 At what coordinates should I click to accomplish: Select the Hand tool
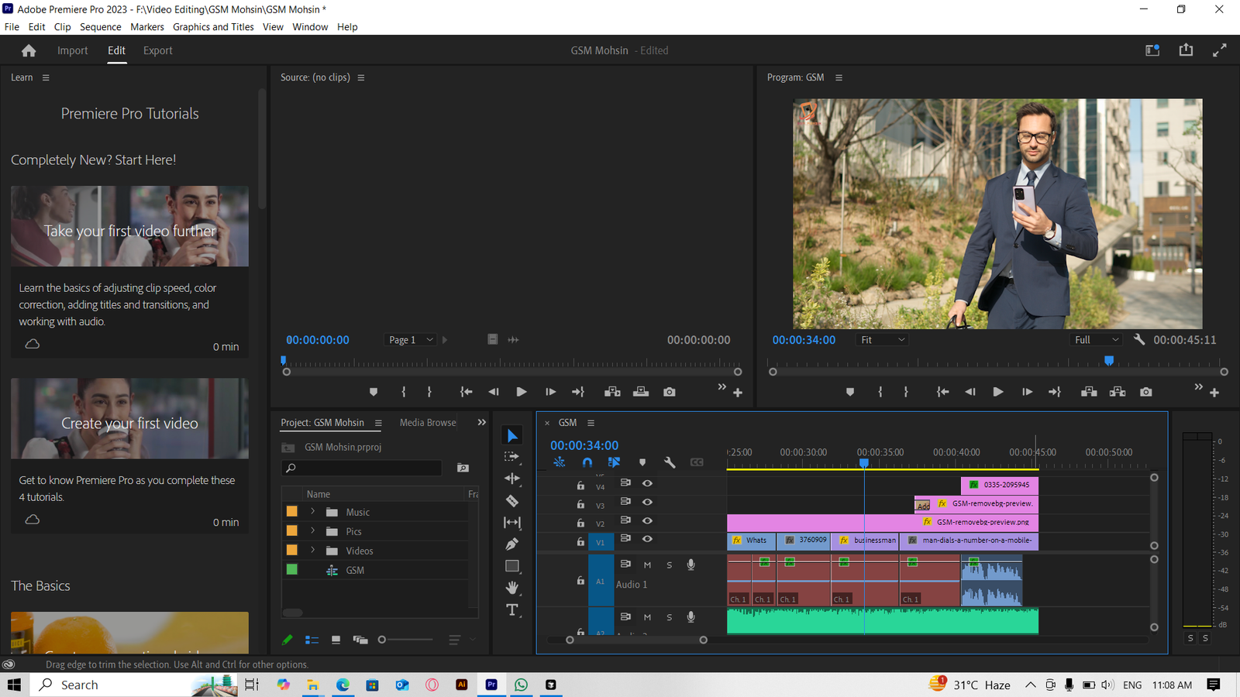pos(512,588)
